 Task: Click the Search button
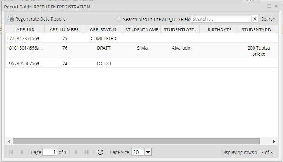(268, 19)
